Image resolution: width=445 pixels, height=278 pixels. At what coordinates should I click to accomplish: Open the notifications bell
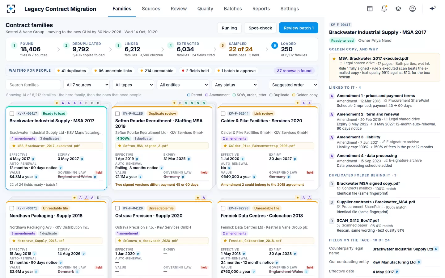point(384,9)
